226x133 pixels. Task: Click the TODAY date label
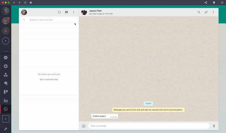[148, 103]
